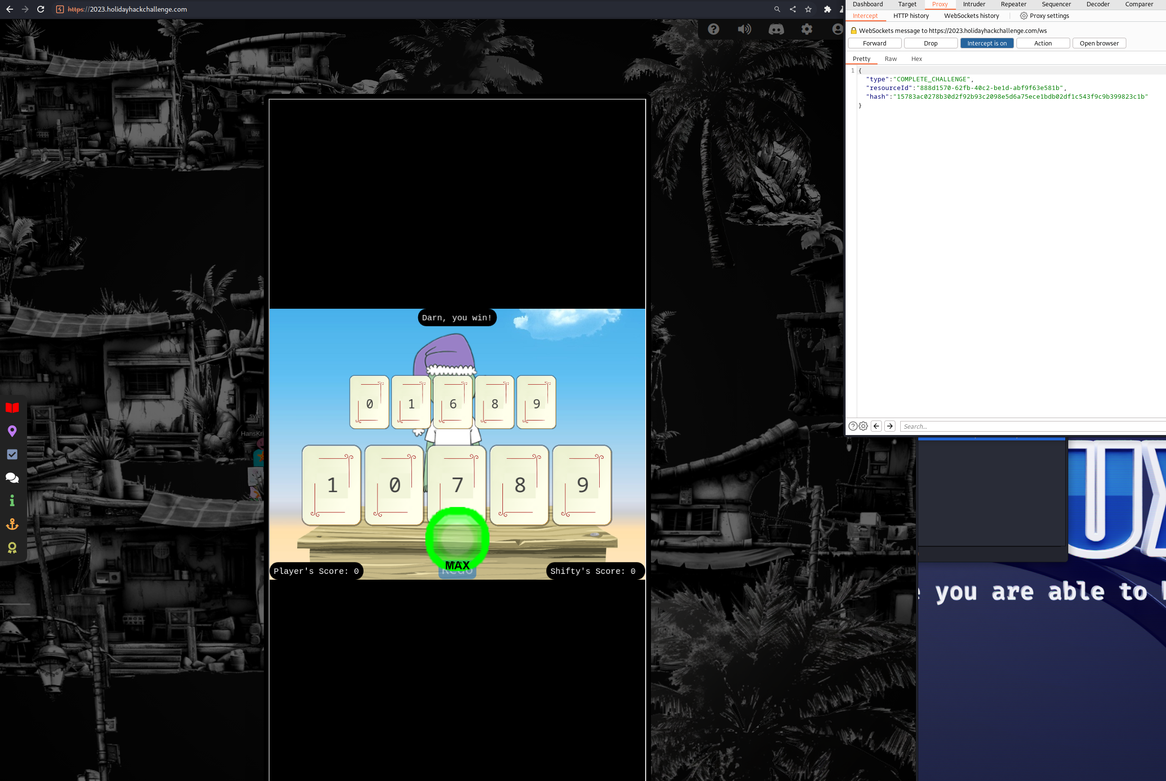Click the Burp search input field
Screen dimensions: 1166x781
pos(1031,426)
